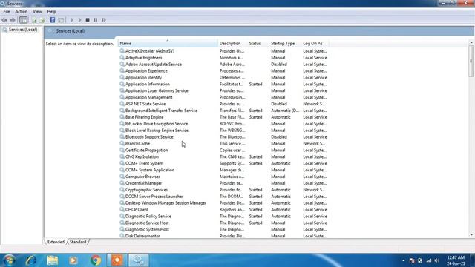Click the gear icon beside DHCP Client
Screen dimensions: 475x267
click(122, 209)
